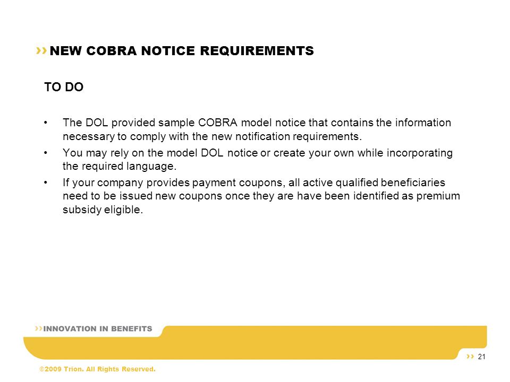Click the copyright symbol in the footer
Image resolution: width=510 pixels, height=382 pixels.
click(41, 369)
